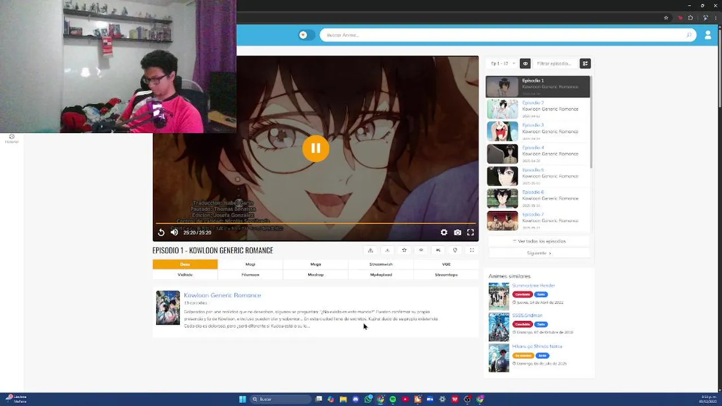Enter fullscreen from the player controls

[470, 232]
